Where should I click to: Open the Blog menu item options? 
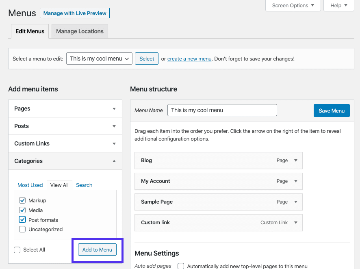pos(296,161)
